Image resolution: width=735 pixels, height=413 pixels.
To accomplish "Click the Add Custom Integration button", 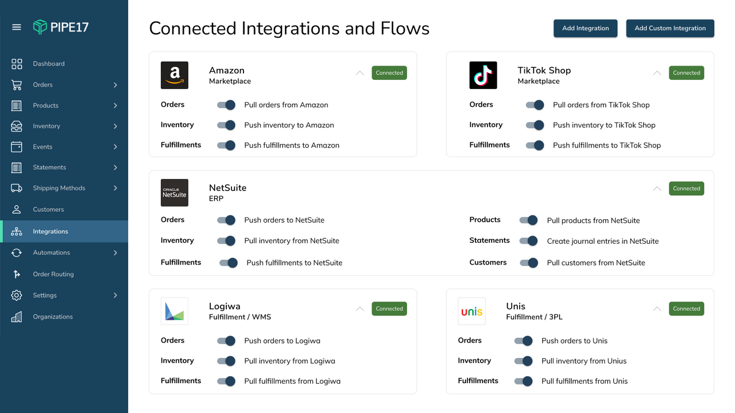I will pos(670,28).
